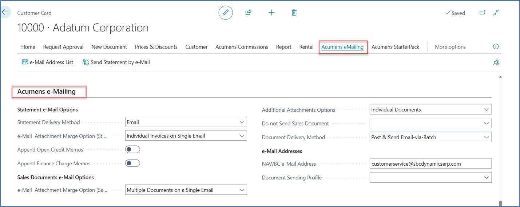Open the Rental menu
Screen dimensions: 520x207
click(306, 47)
